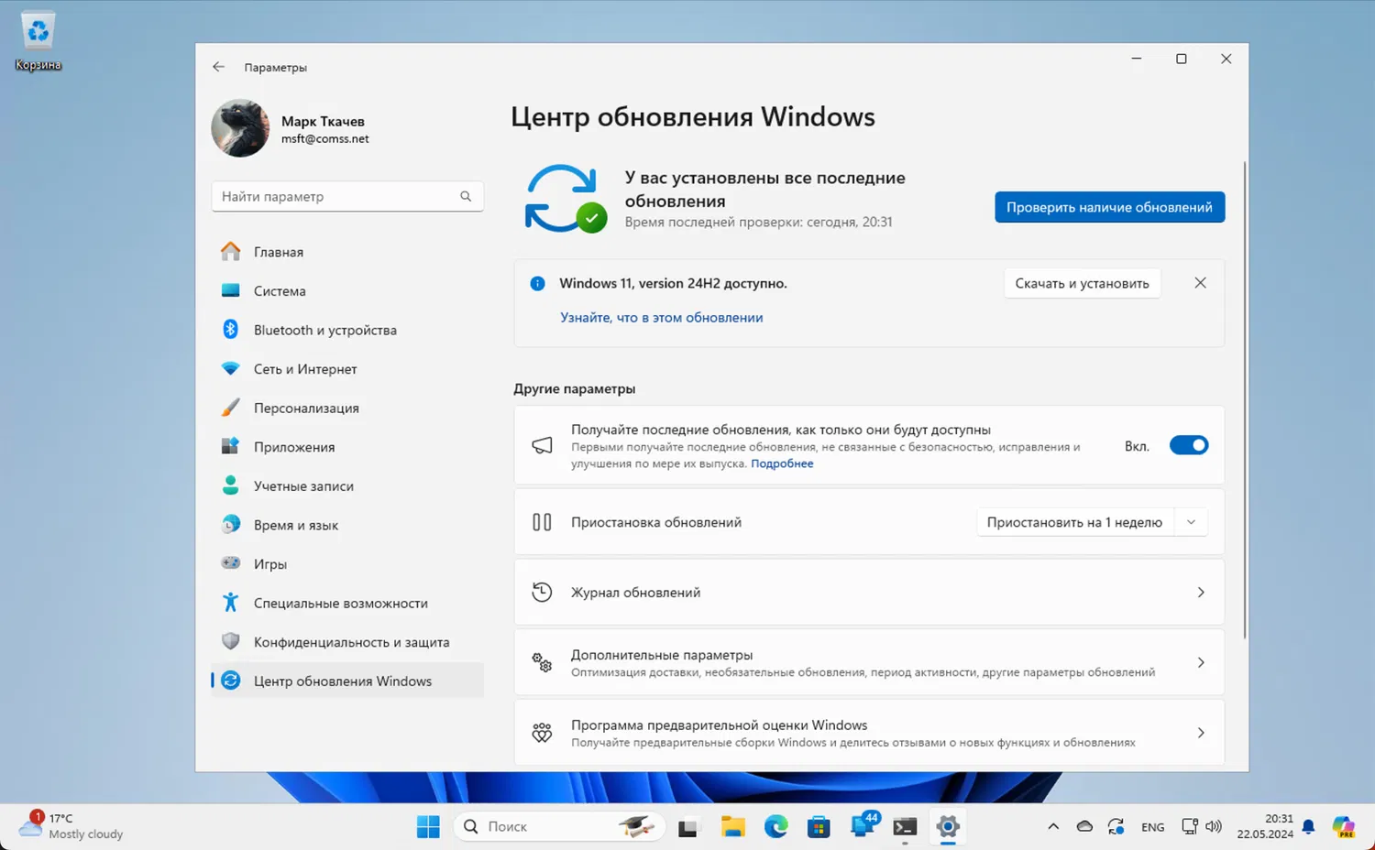
Task: Click the network icon in system tray
Action: pyautogui.click(x=1190, y=827)
